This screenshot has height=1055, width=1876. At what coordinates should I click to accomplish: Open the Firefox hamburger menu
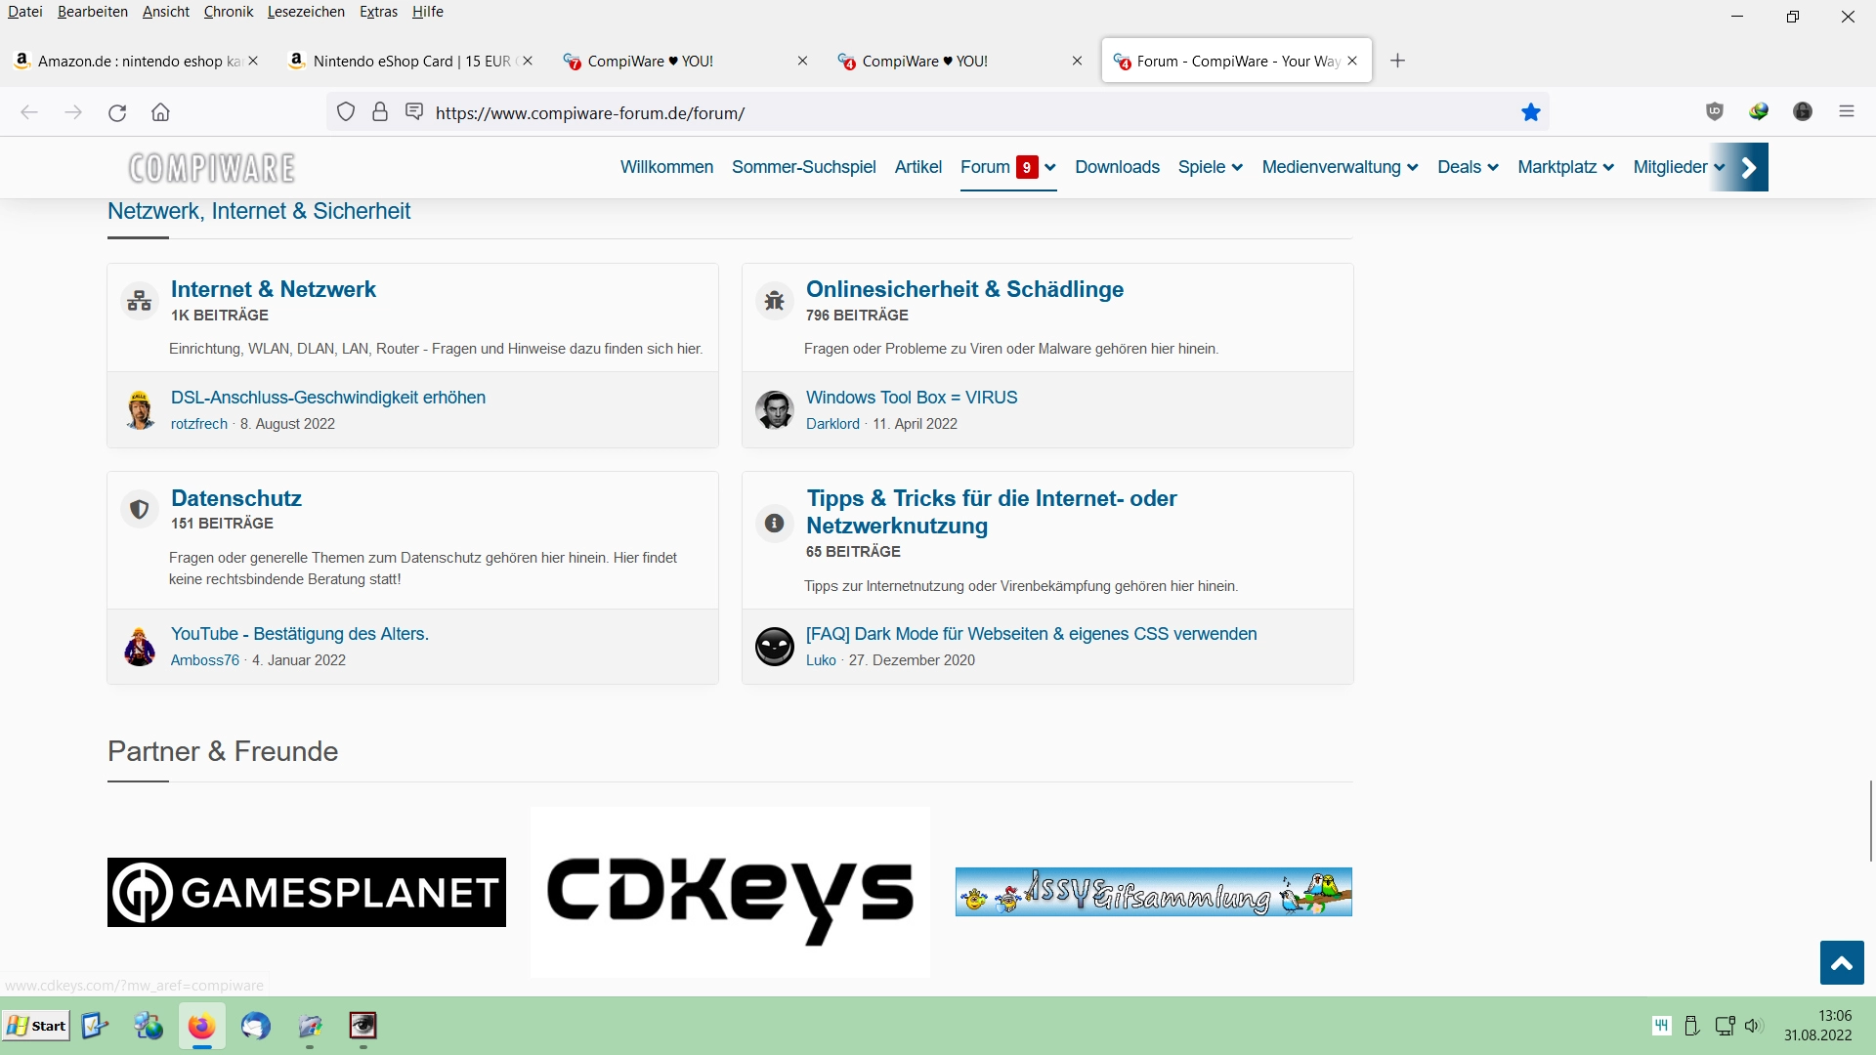pyautogui.click(x=1847, y=112)
